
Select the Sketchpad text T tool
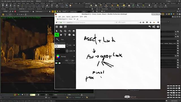pyautogui.click(x=65, y=35)
